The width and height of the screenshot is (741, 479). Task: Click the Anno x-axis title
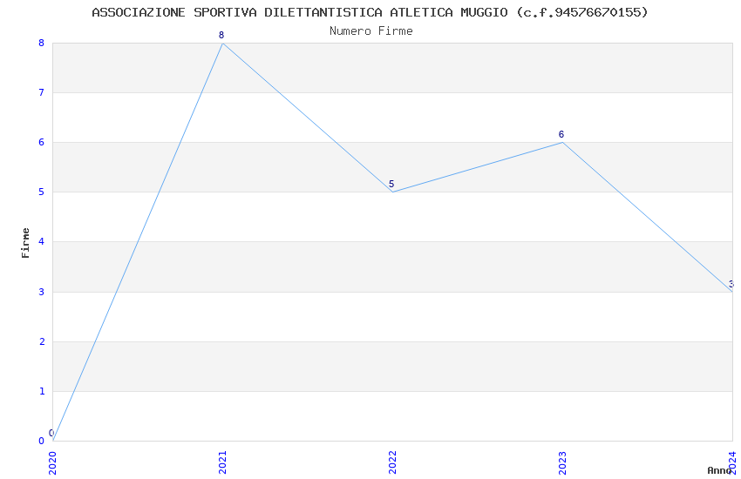[x=719, y=470]
